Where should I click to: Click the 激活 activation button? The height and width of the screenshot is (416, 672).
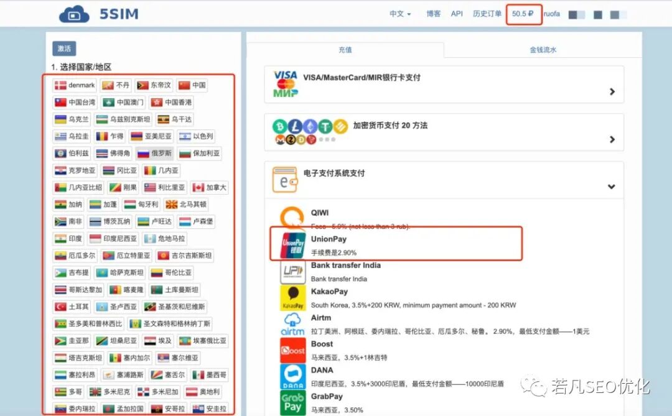64,48
